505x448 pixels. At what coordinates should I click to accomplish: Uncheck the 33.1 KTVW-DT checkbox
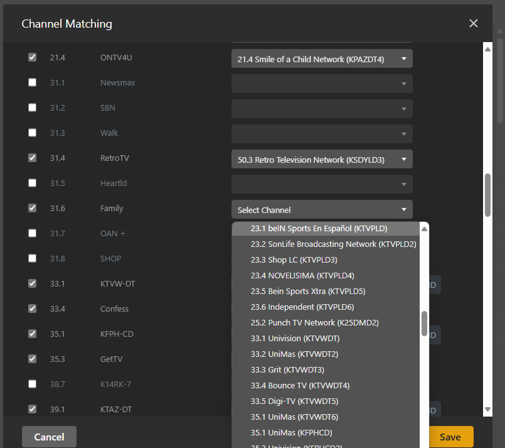tap(32, 283)
